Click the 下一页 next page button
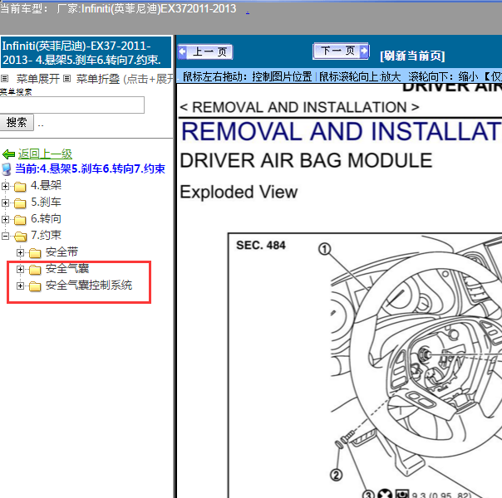The width and height of the screenshot is (502, 498). click(x=341, y=51)
